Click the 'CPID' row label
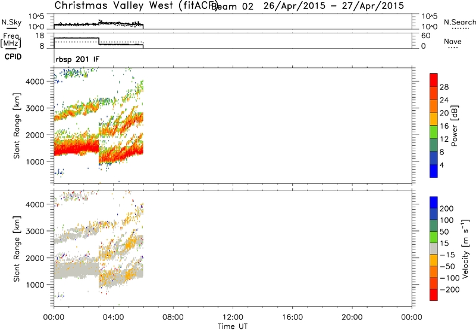The height and width of the screenshot is (330, 476). pyautogui.click(x=13, y=57)
